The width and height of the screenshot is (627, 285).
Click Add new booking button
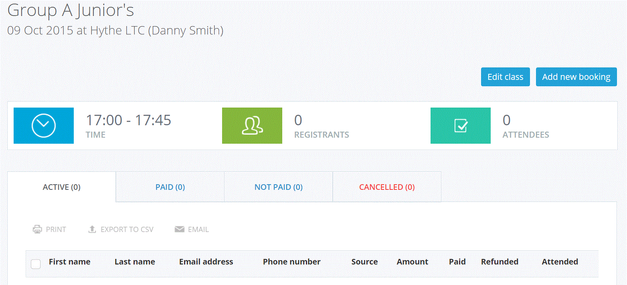pyautogui.click(x=576, y=77)
